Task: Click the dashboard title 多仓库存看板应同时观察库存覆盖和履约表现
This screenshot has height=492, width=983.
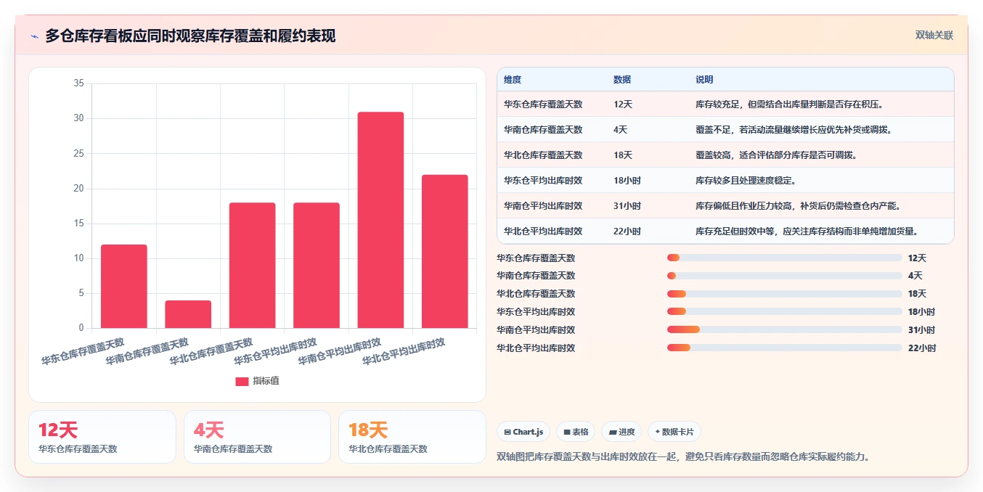Action: [190, 36]
